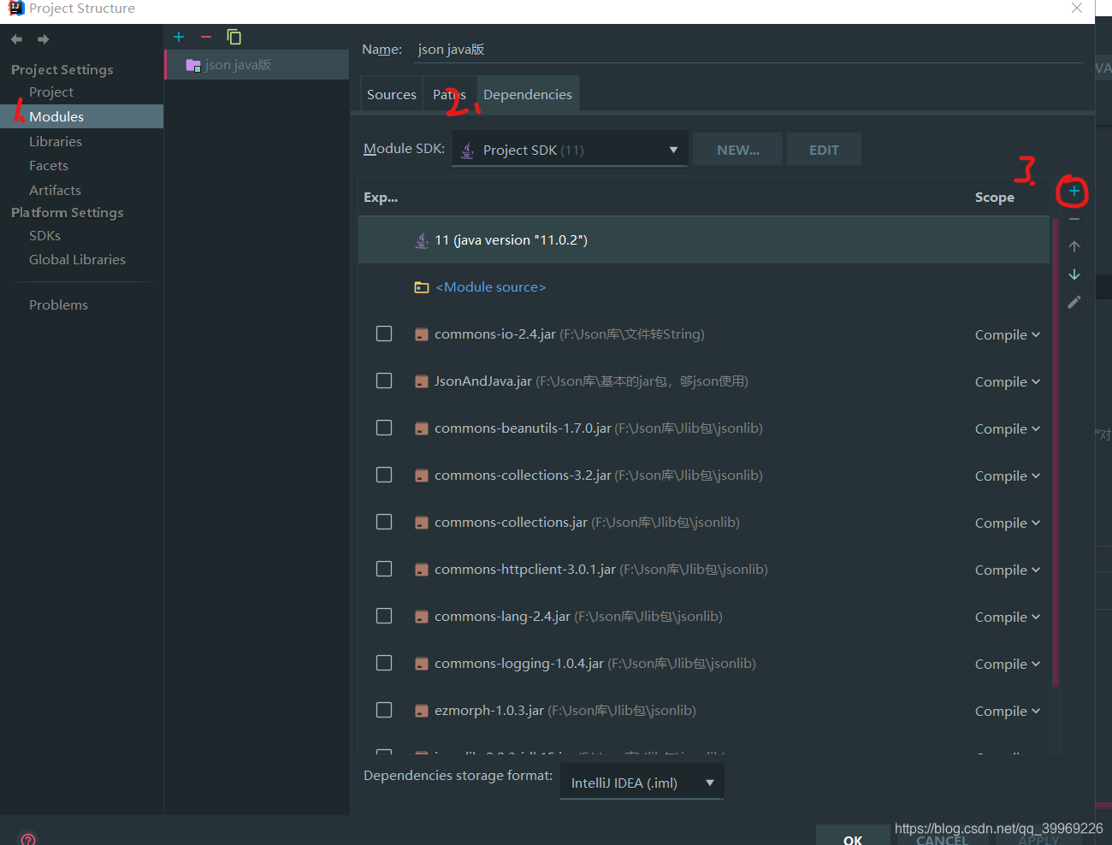The image size is (1112, 845).
Task: Click the dependencies list vertical scrollbar
Action: click(x=1056, y=452)
